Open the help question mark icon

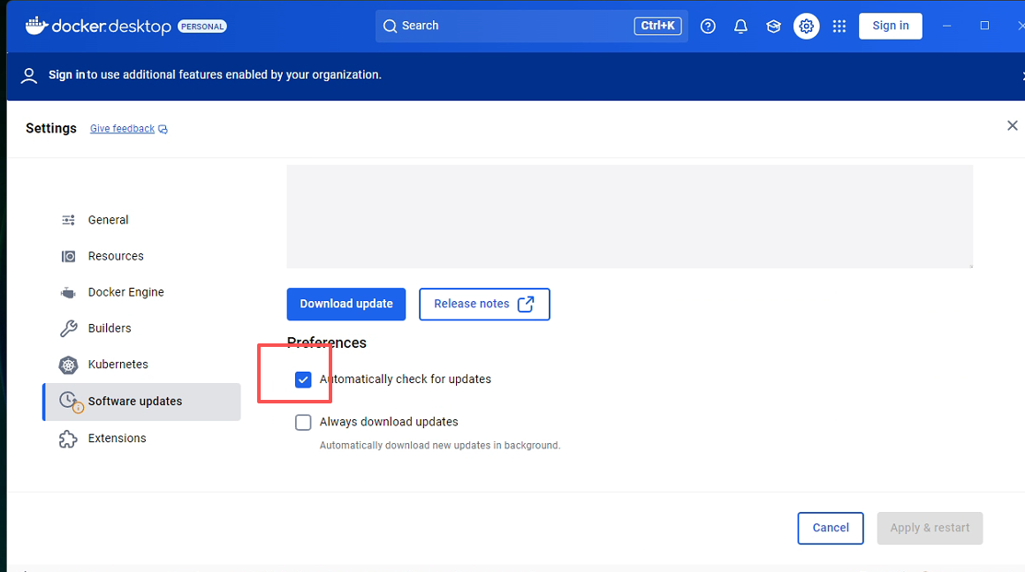point(708,26)
